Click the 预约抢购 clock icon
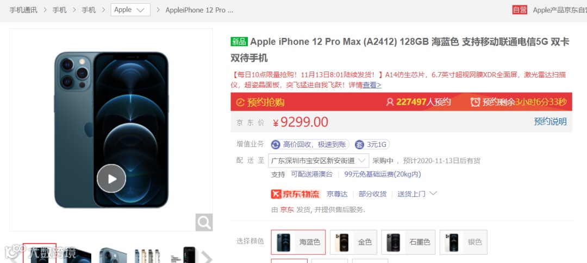Screen dimensions: 587x263 point(240,102)
